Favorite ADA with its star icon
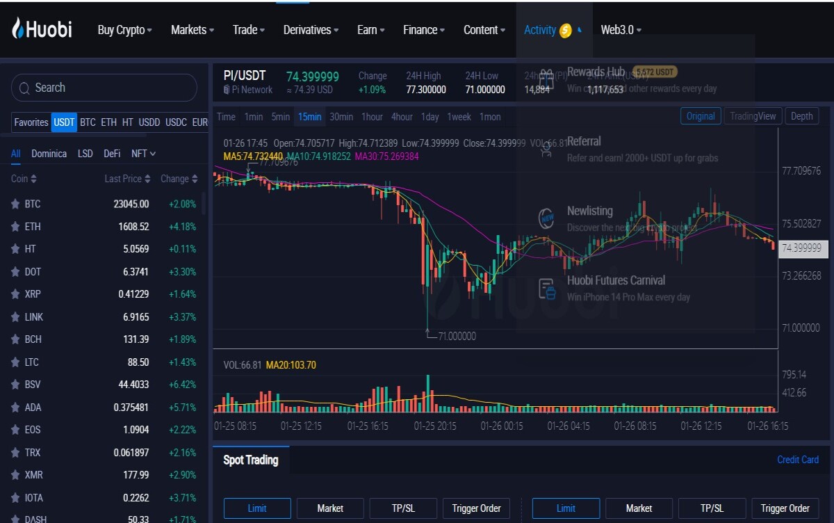This screenshot has width=834, height=523. (x=15, y=407)
